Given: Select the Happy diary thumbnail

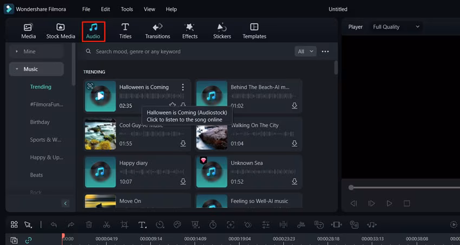Looking at the screenshot, I should [100, 172].
